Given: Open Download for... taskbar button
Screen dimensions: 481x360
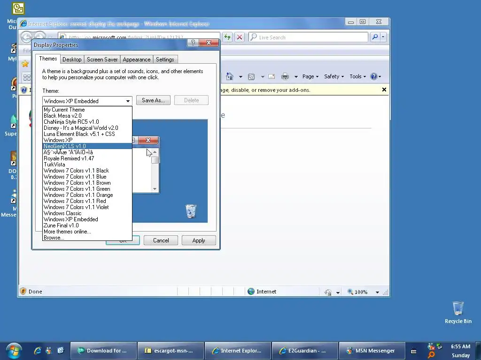Looking at the screenshot, I should tap(103, 351).
